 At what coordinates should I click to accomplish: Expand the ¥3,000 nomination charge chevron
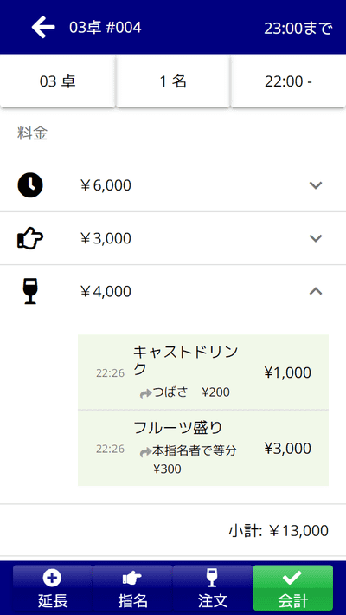[316, 238]
